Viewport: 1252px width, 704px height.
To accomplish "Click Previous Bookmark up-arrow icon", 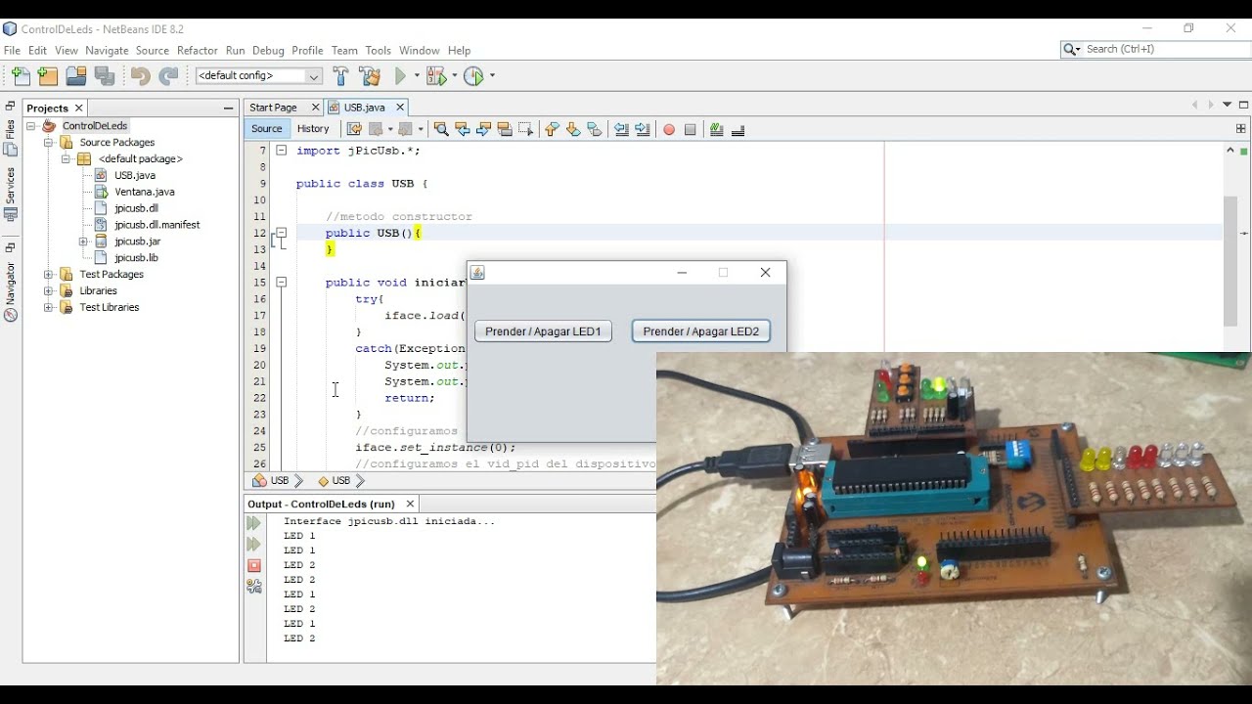I will pos(552,129).
